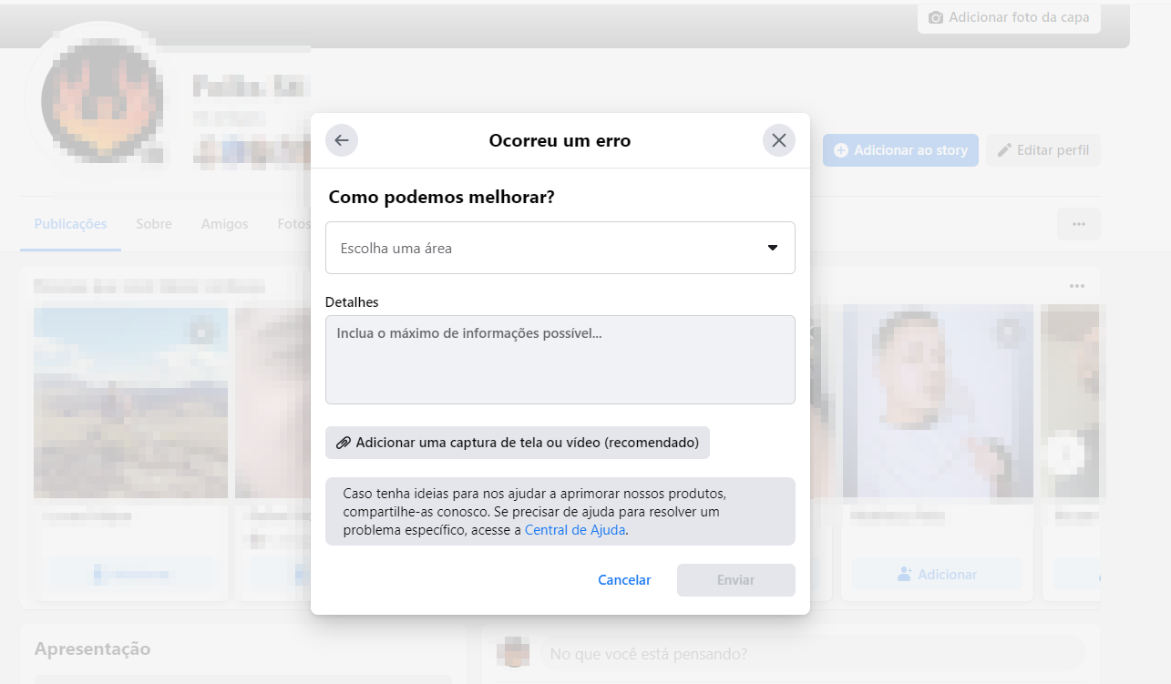The image size is (1171, 684).
Task: Open the 'Escolha uma área' dropdown
Action: (560, 248)
